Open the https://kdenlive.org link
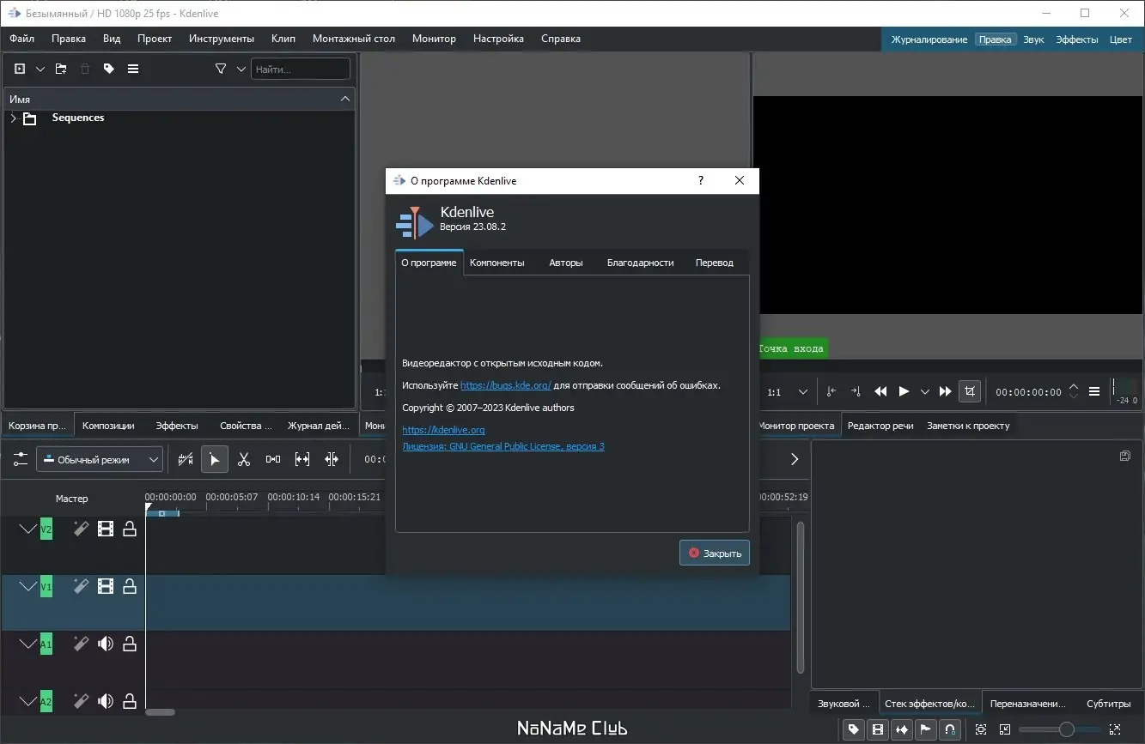This screenshot has height=744, width=1145. [x=443, y=430]
